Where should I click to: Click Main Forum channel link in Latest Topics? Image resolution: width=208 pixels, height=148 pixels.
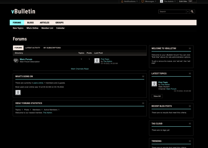click(171, 89)
